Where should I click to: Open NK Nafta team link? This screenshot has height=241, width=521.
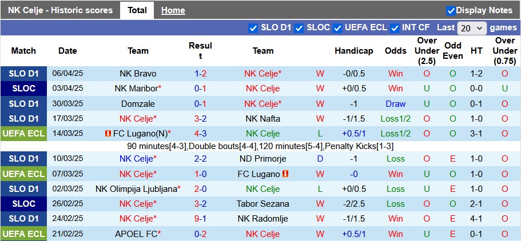click(263, 119)
